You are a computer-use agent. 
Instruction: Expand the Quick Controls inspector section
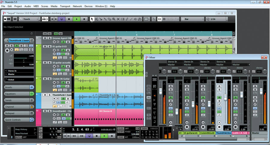click(19, 120)
